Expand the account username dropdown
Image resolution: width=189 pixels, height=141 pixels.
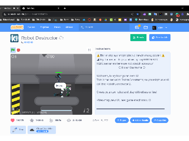pyautogui.click(x=166, y=27)
